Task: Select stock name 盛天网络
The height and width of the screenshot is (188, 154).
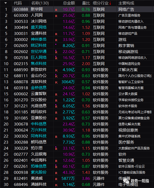Action: 39,27
